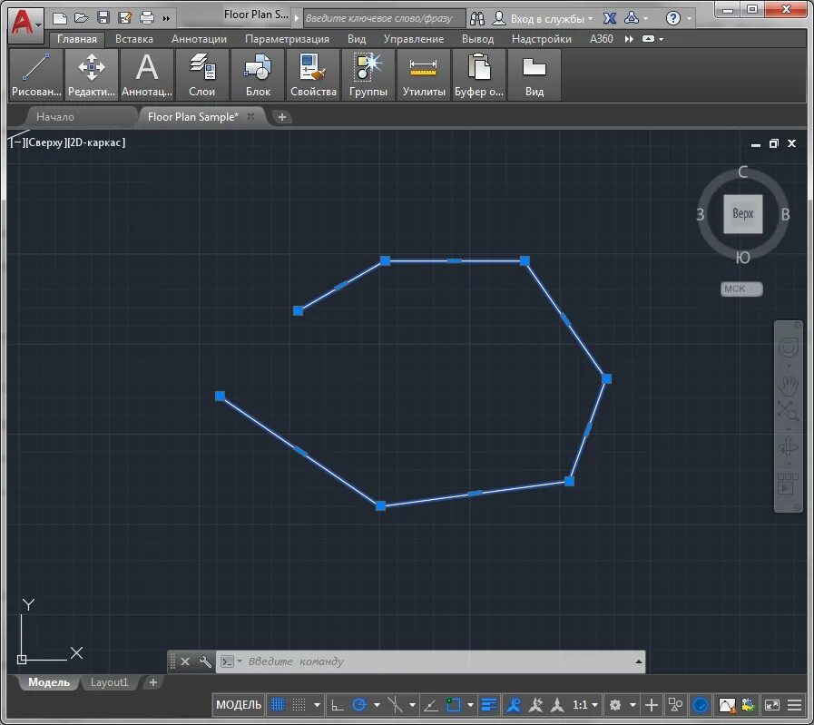Click the МОДЕЛЬ status bar button
This screenshot has height=725, width=814.
[239, 705]
